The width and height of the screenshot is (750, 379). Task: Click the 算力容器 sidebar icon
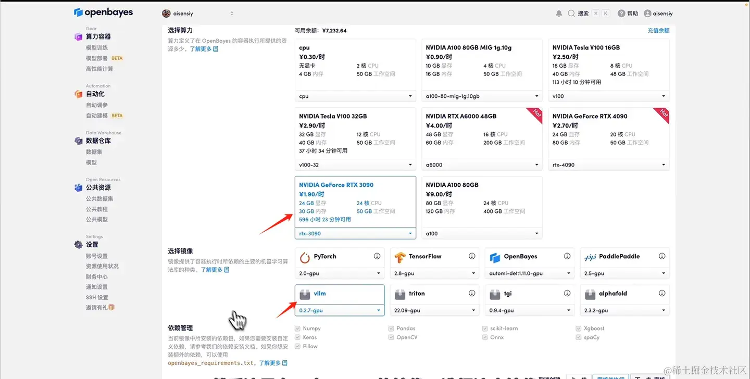(x=78, y=36)
